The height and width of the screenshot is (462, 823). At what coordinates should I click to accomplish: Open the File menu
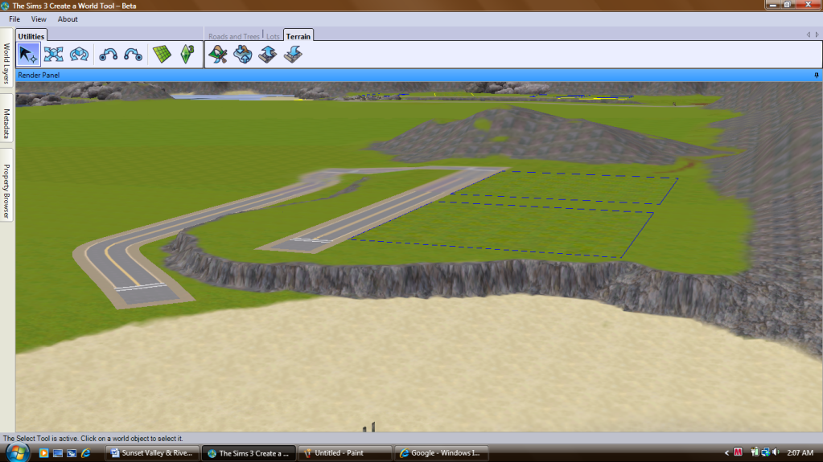(14, 18)
